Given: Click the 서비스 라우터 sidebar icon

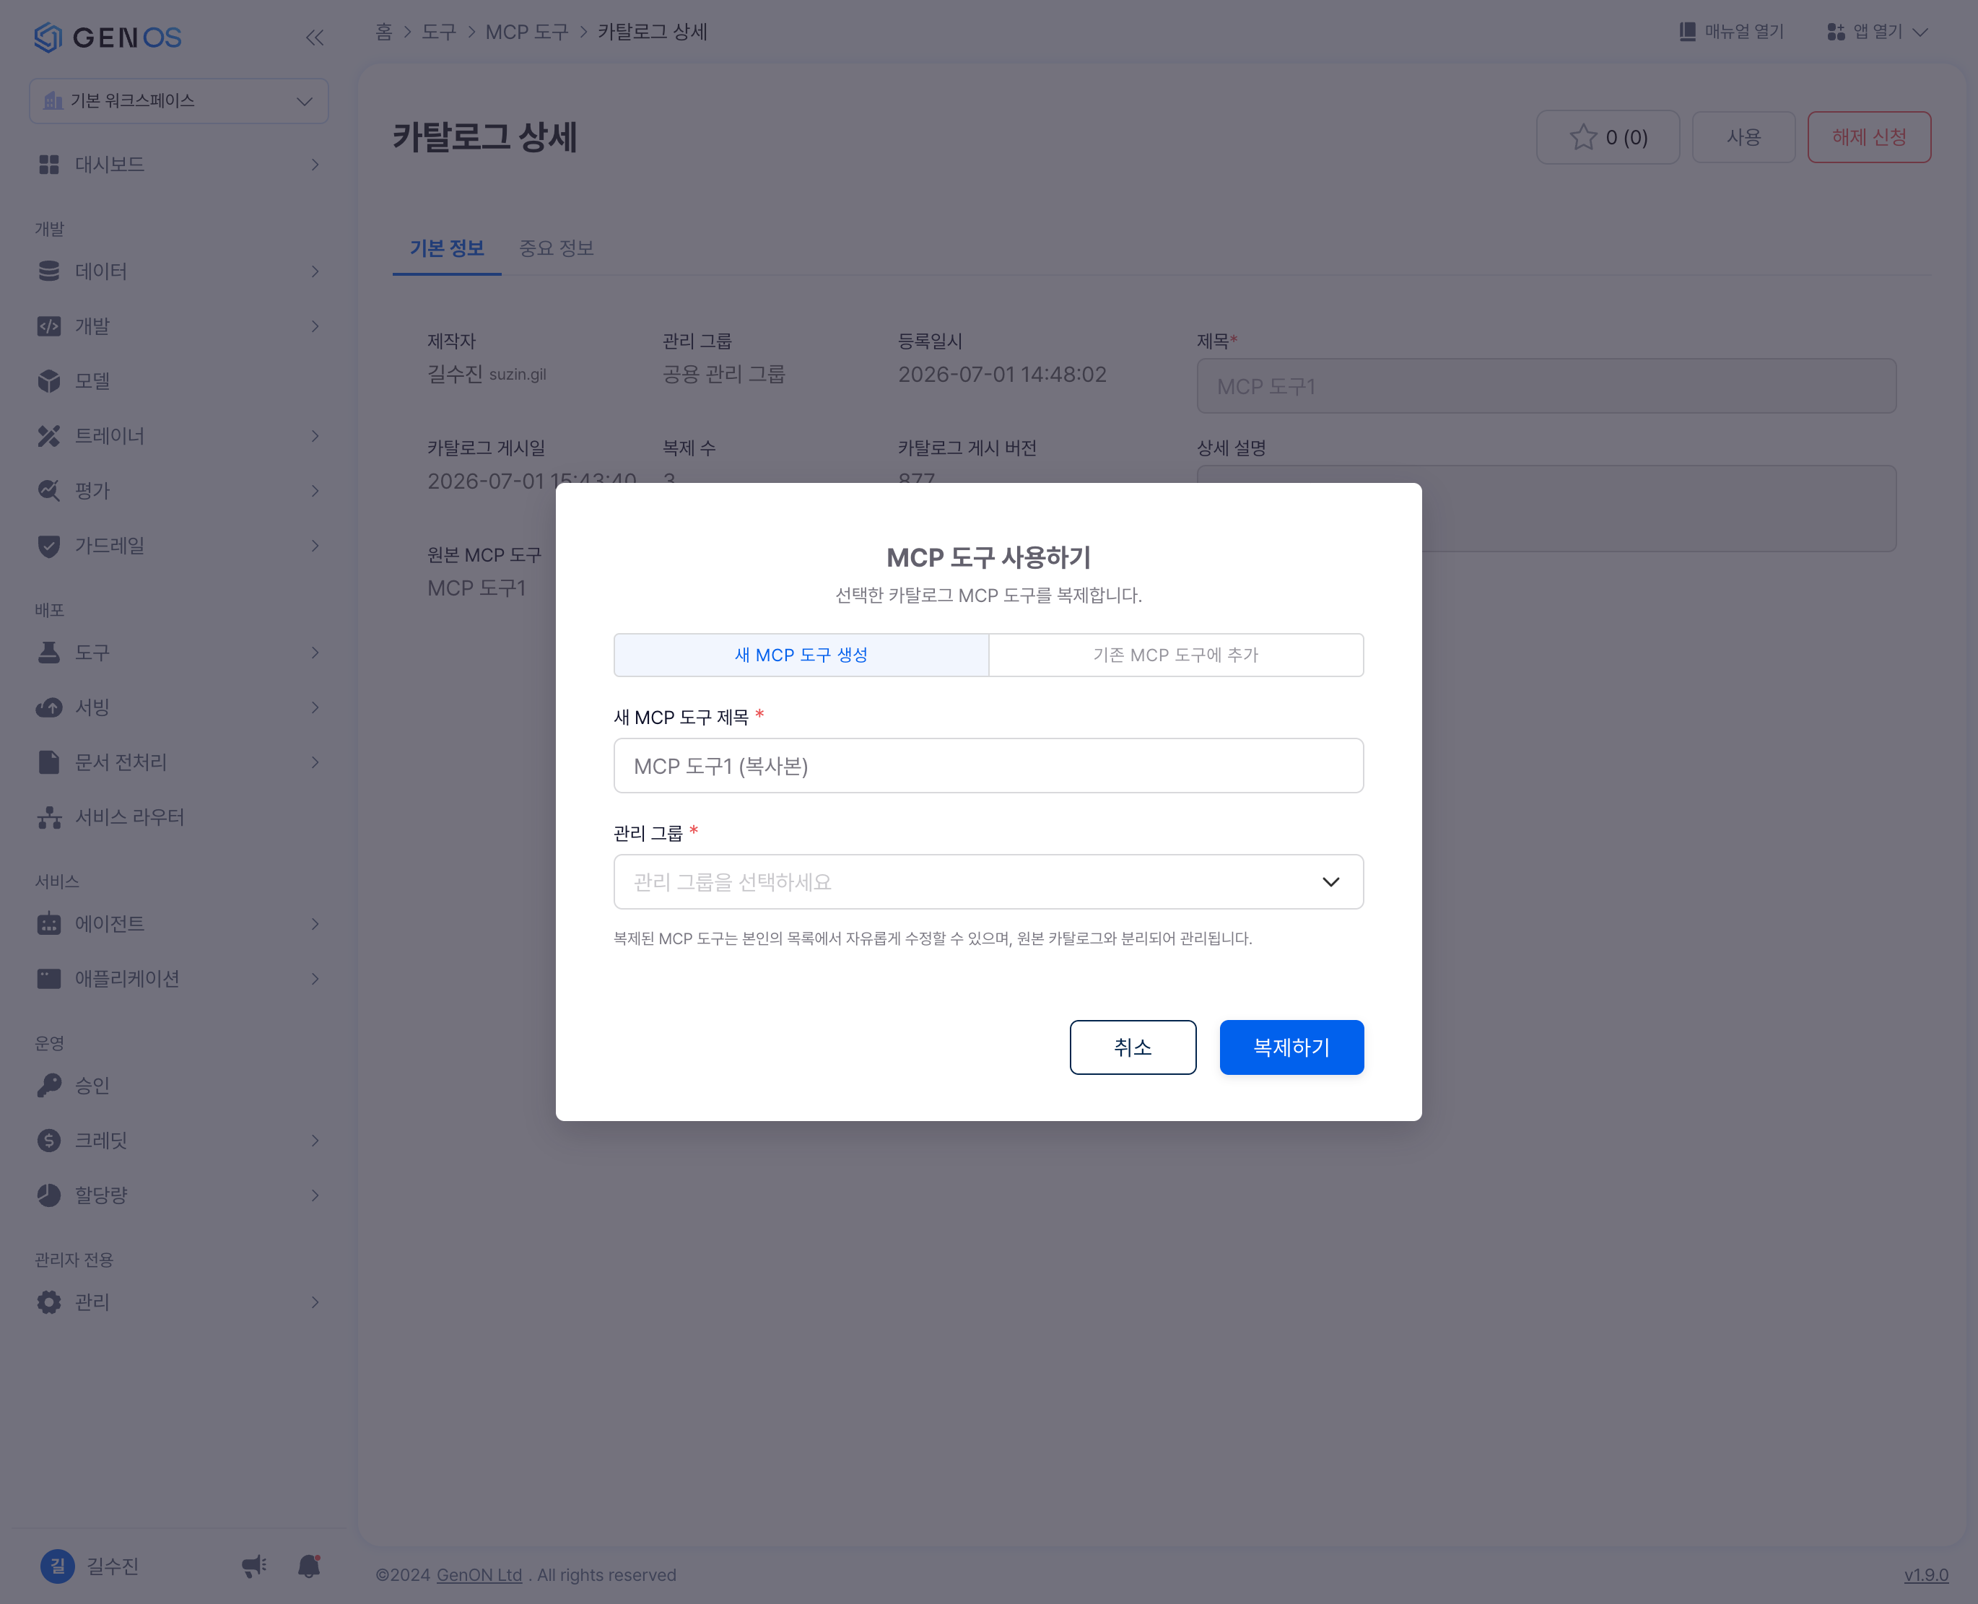Looking at the screenshot, I should pos(49,818).
